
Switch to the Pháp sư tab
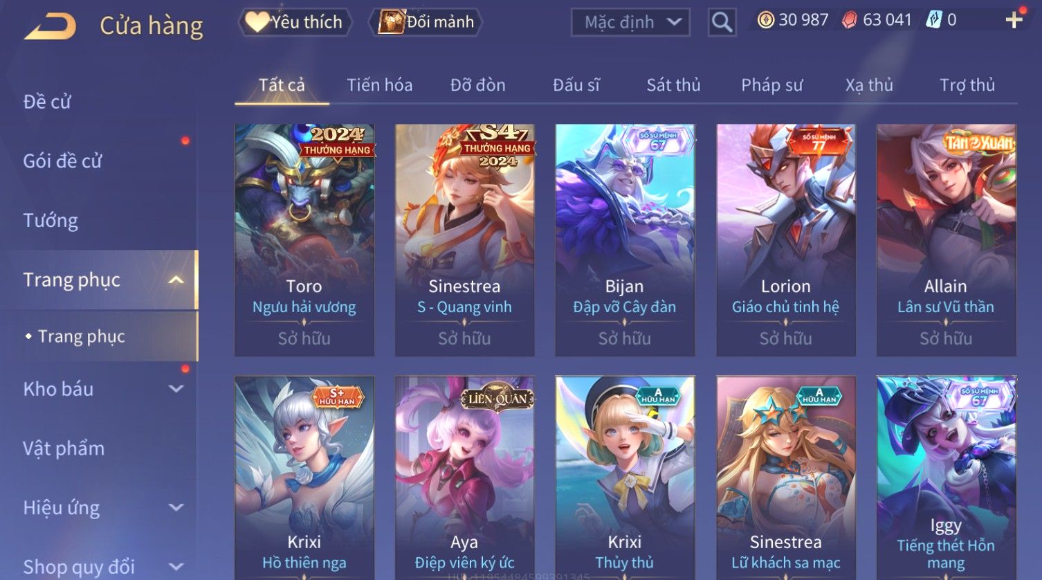point(772,85)
